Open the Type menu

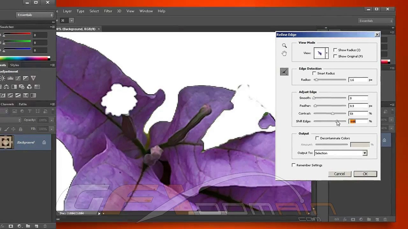tap(80, 11)
